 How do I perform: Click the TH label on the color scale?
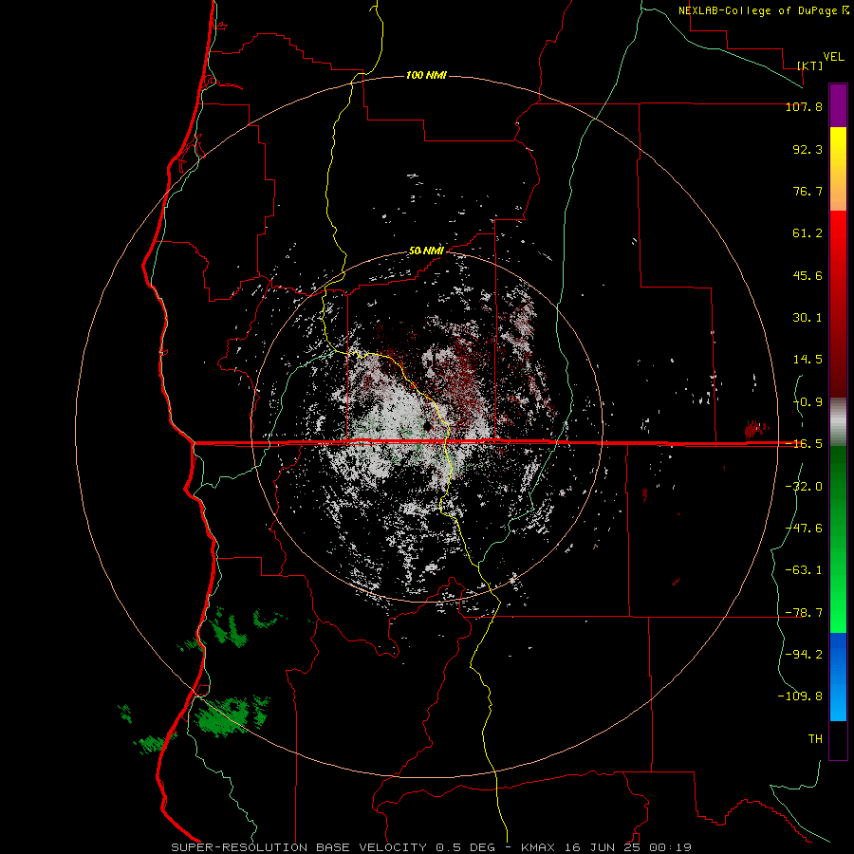[815, 739]
